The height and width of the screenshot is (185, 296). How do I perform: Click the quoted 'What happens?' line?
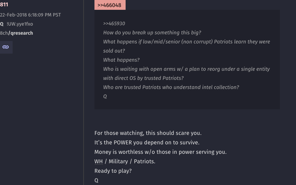point(121,60)
